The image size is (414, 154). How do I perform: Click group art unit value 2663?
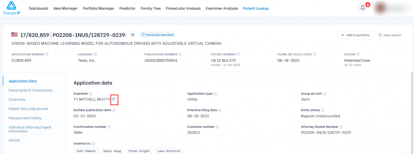[x=305, y=100]
